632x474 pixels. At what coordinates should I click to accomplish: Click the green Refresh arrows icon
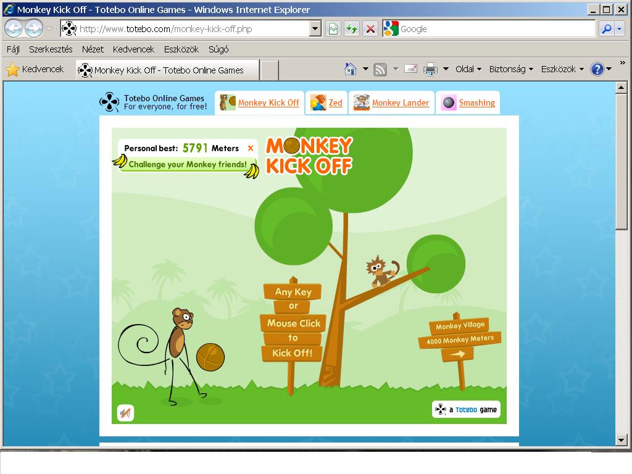click(x=352, y=28)
